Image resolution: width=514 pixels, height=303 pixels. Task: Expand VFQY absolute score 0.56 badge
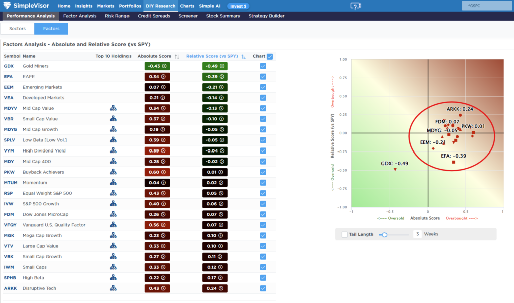pyautogui.click(x=157, y=225)
